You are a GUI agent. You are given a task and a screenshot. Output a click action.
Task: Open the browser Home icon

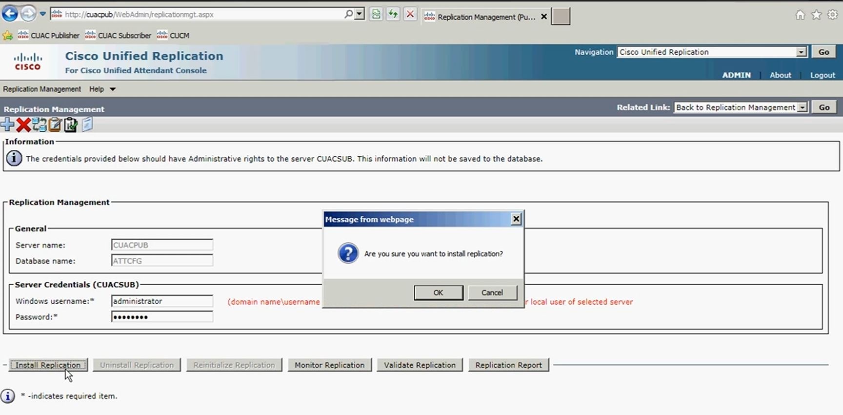click(x=800, y=15)
